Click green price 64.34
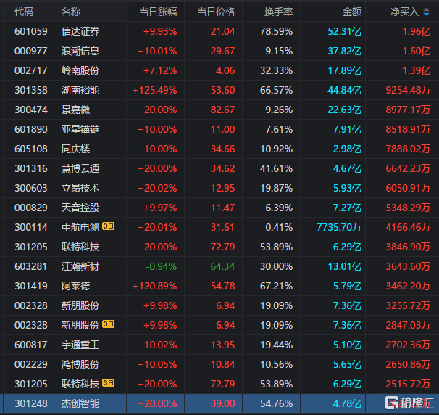Image resolution: width=439 pixels, height=415 pixels. pos(222,267)
